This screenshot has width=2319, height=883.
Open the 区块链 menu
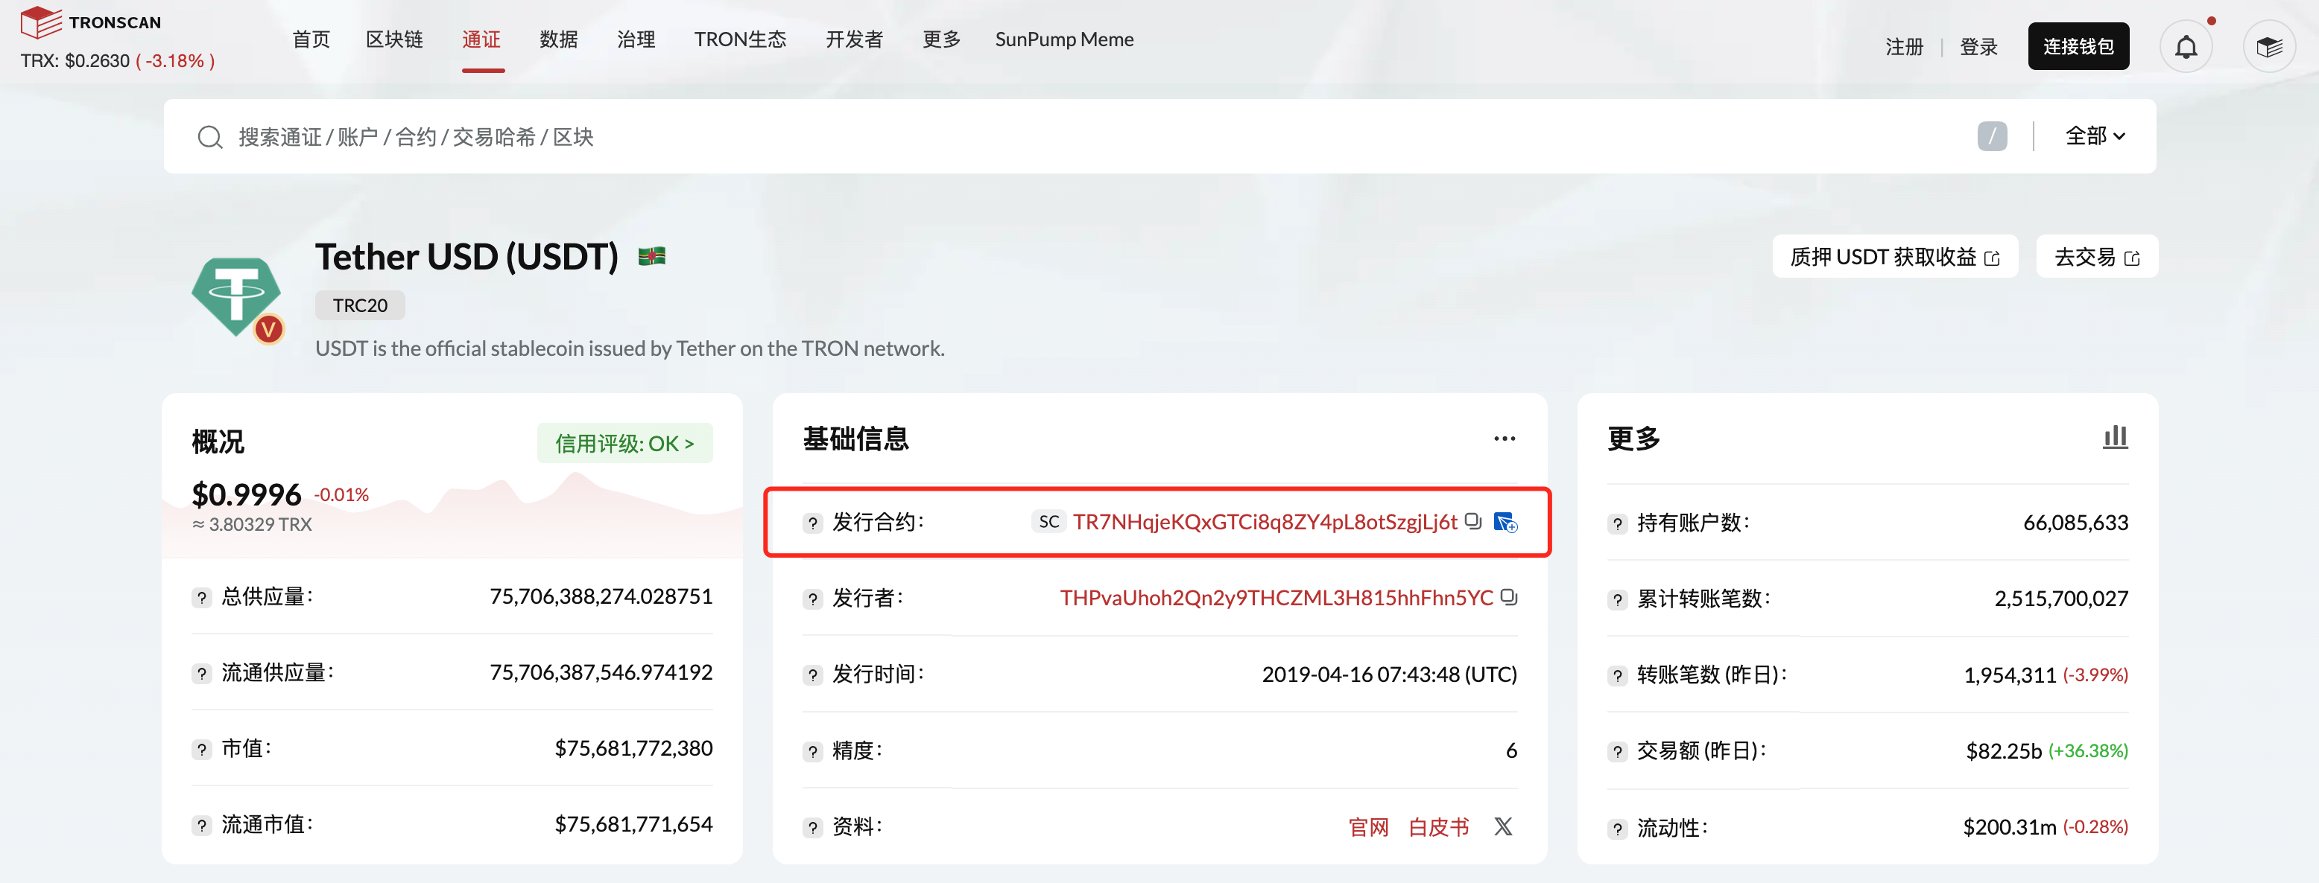click(394, 39)
